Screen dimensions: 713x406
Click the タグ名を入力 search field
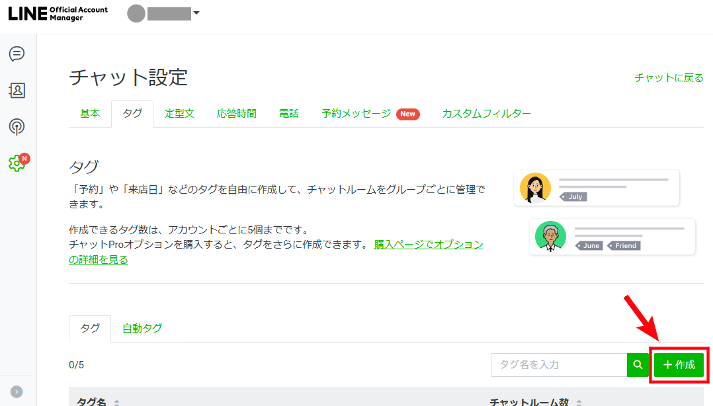[x=558, y=364]
